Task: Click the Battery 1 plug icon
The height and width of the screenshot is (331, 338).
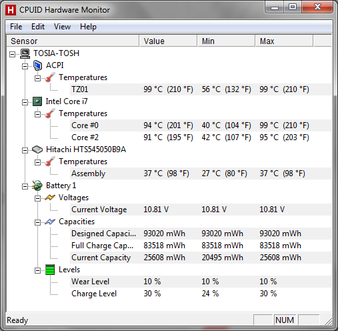Action: pos(37,186)
